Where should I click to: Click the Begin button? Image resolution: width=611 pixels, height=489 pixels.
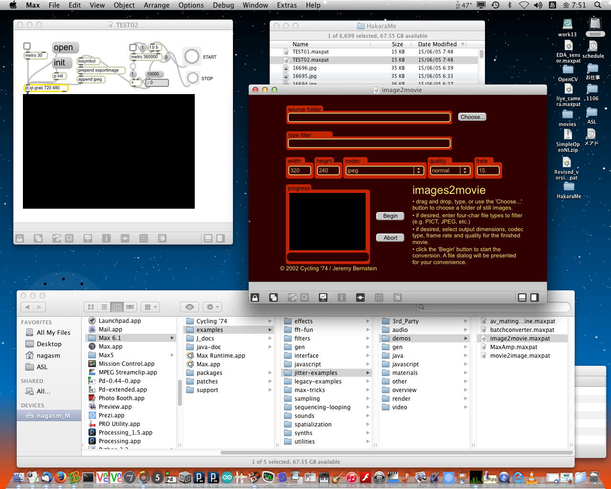[390, 216]
